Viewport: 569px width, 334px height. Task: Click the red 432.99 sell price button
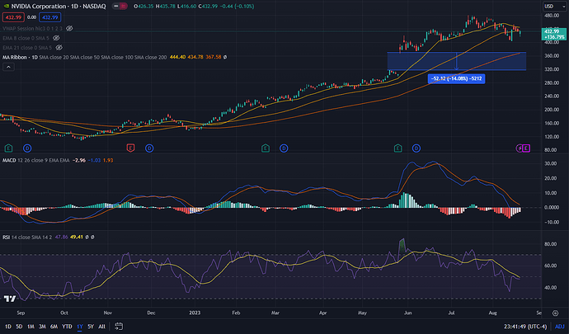pyautogui.click(x=13, y=17)
